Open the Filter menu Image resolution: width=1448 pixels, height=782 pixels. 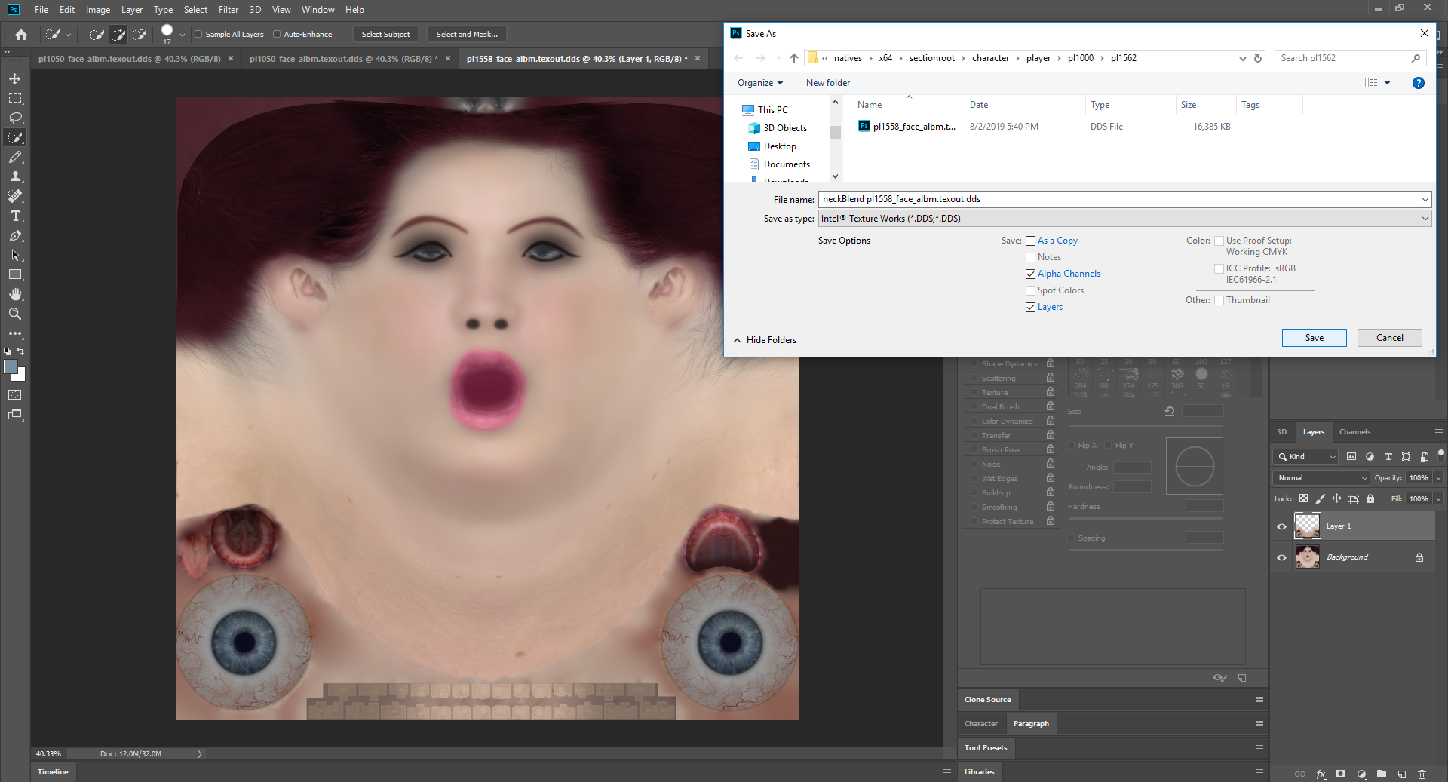tap(229, 10)
